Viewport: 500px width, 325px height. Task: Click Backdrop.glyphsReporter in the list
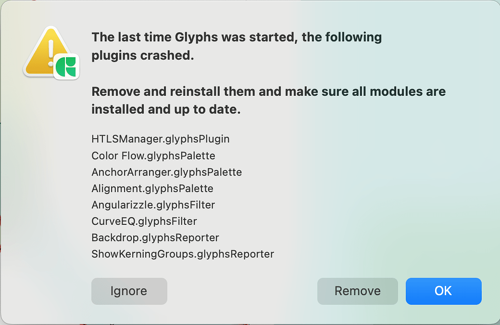pos(155,238)
